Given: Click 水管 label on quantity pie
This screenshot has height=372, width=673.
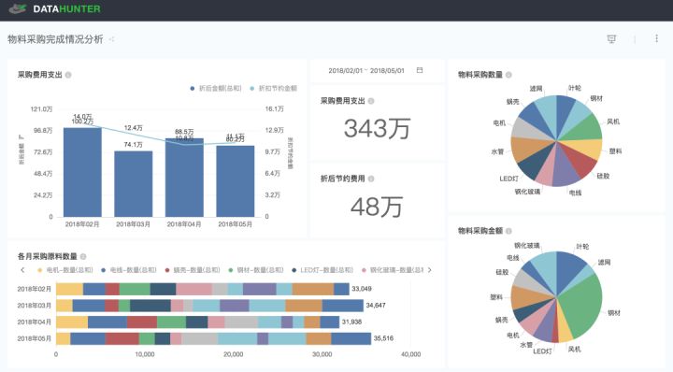Looking at the screenshot, I should coord(497,151).
